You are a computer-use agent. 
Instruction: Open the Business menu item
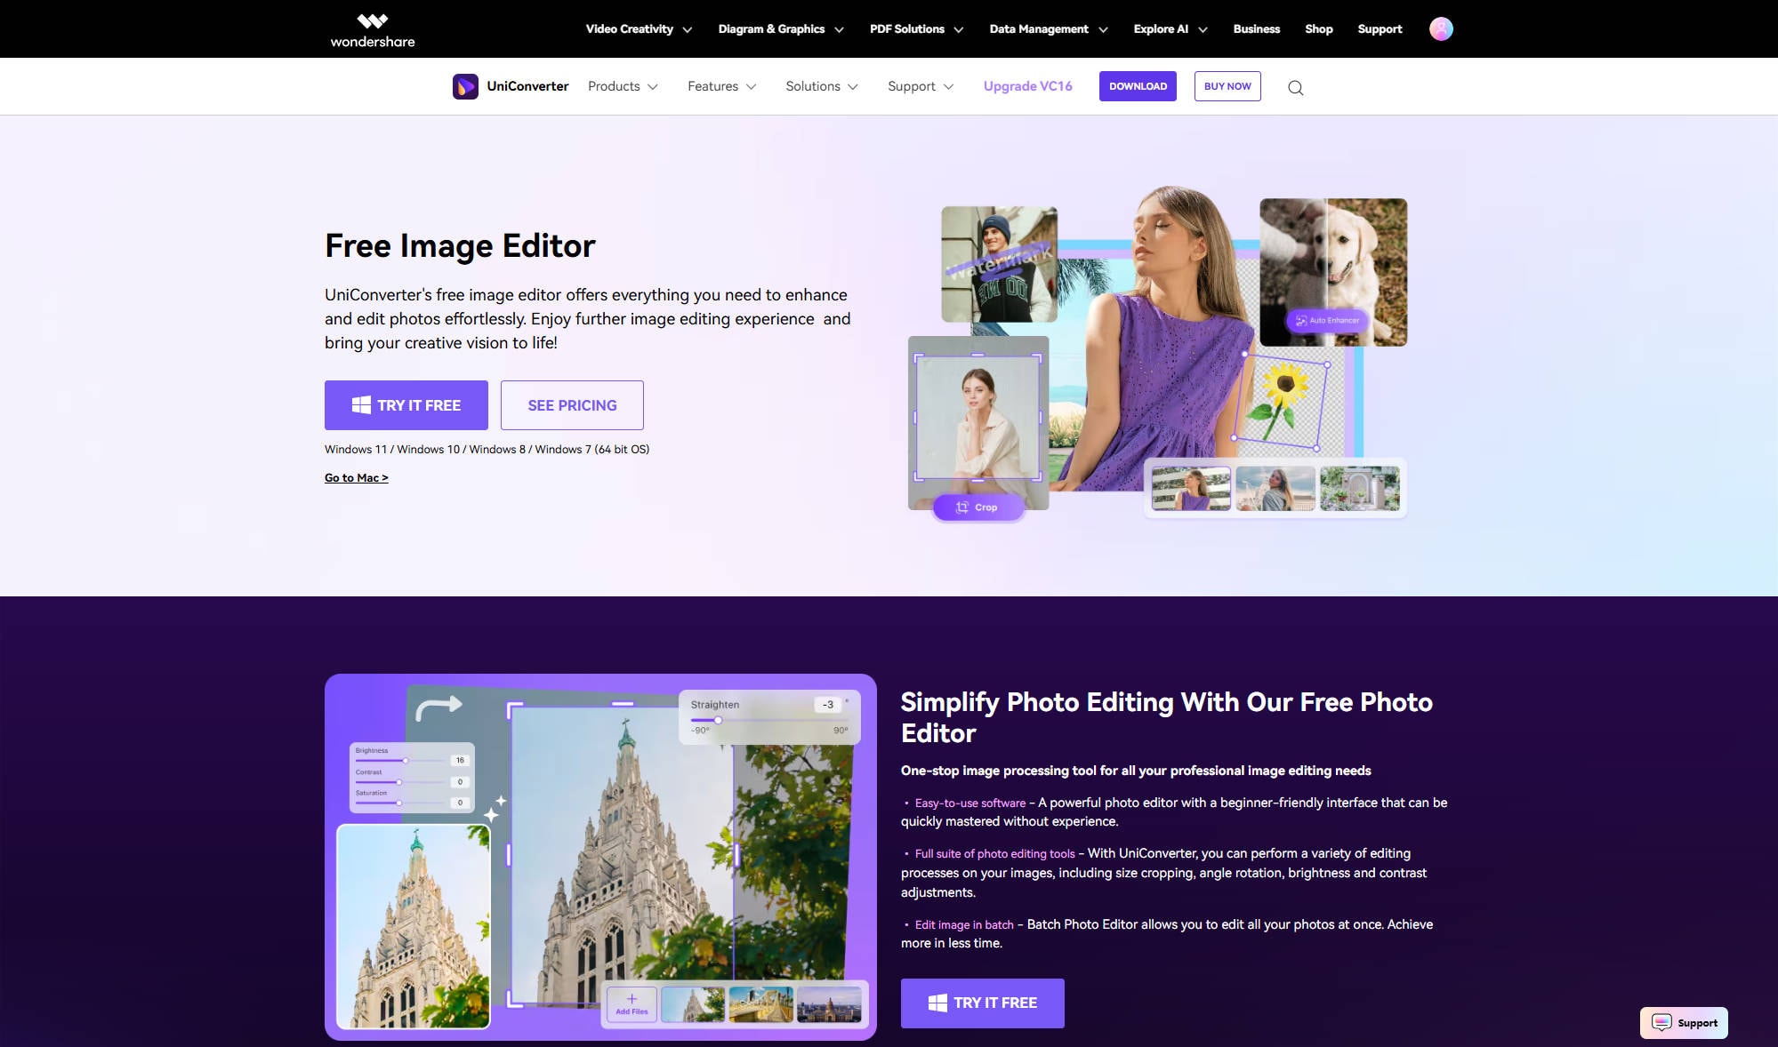tap(1256, 29)
